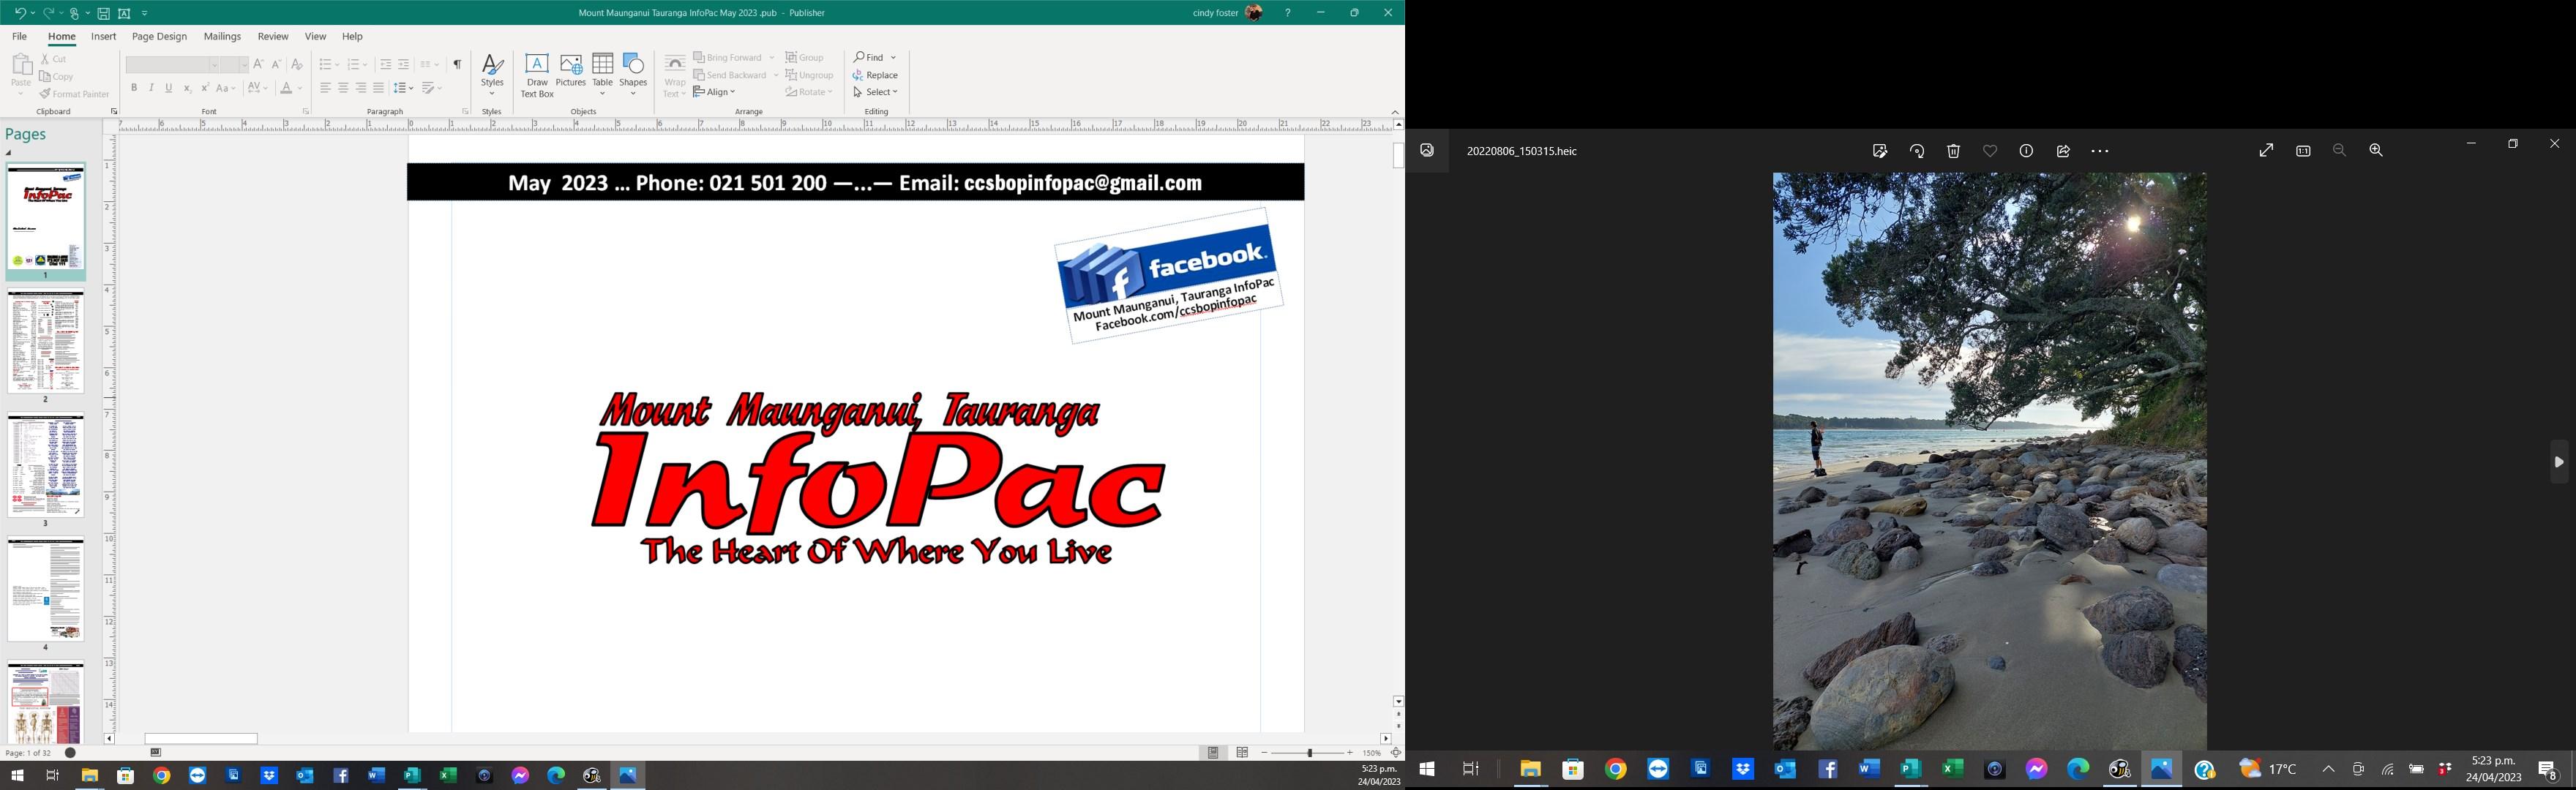
Task: Share the photo using share icon
Action: 2063,151
